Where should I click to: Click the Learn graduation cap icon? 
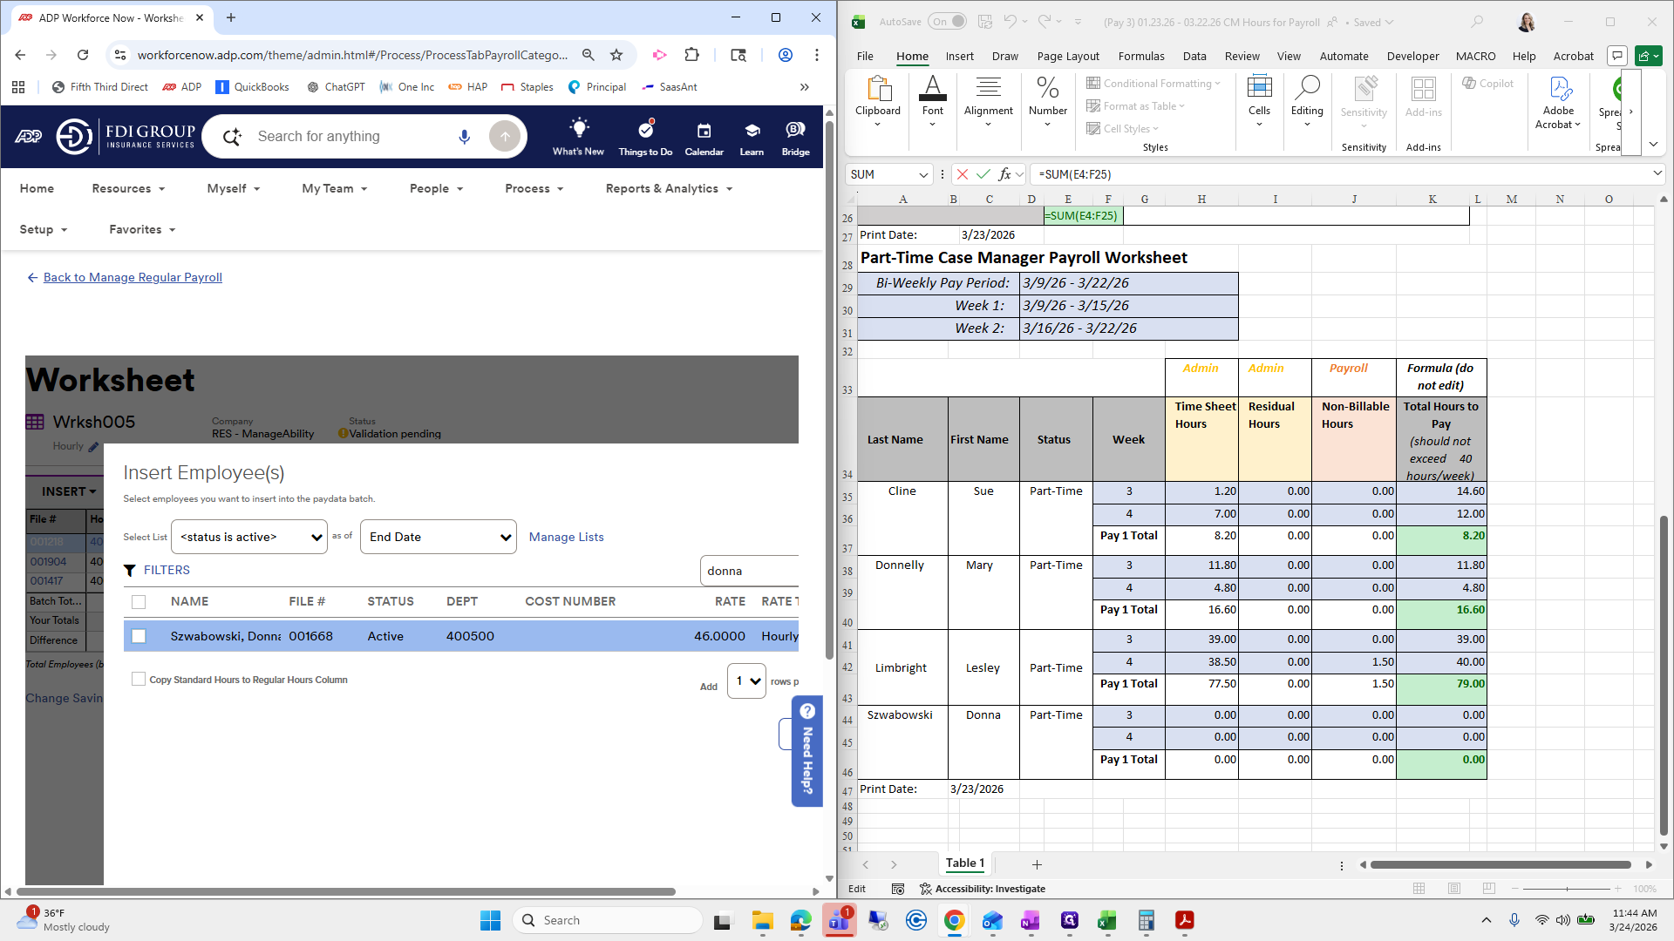pos(752,131)
